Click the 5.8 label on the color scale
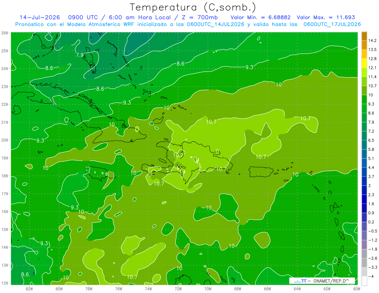The height and width of the screenshot is (293, 379). (371, 149)
